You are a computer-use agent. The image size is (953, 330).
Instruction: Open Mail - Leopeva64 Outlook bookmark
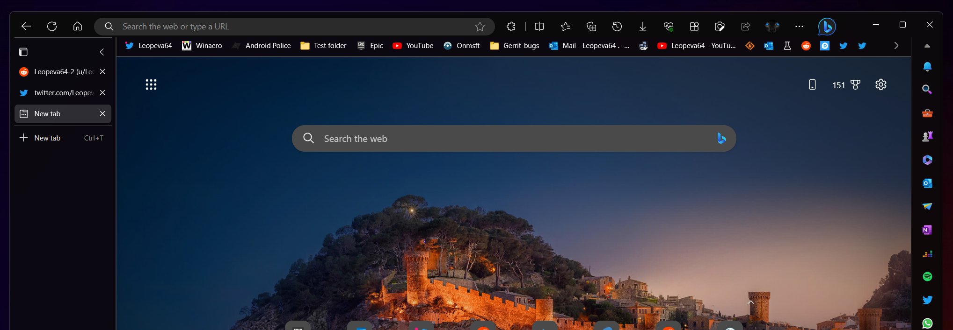coord(589,46)
